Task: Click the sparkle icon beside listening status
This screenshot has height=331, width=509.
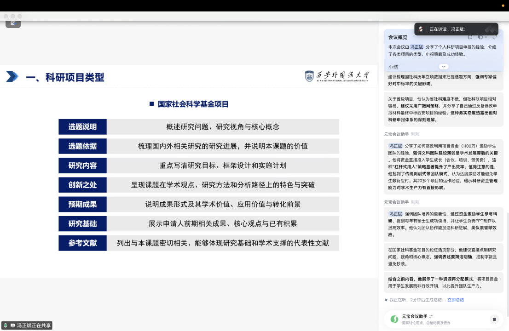Action: coord(386,300)
